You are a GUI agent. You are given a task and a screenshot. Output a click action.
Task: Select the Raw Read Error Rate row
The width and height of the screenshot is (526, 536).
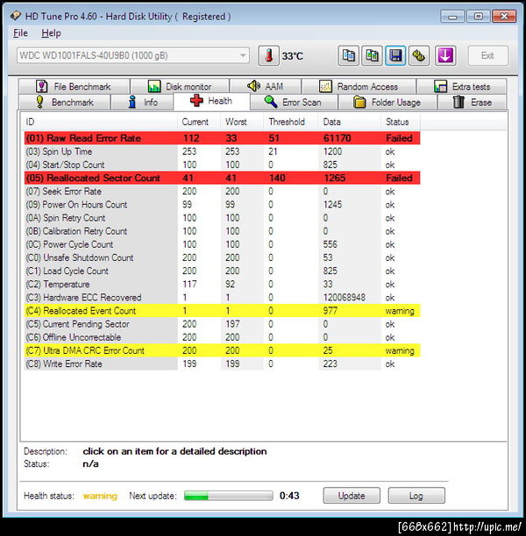point(222,138)
